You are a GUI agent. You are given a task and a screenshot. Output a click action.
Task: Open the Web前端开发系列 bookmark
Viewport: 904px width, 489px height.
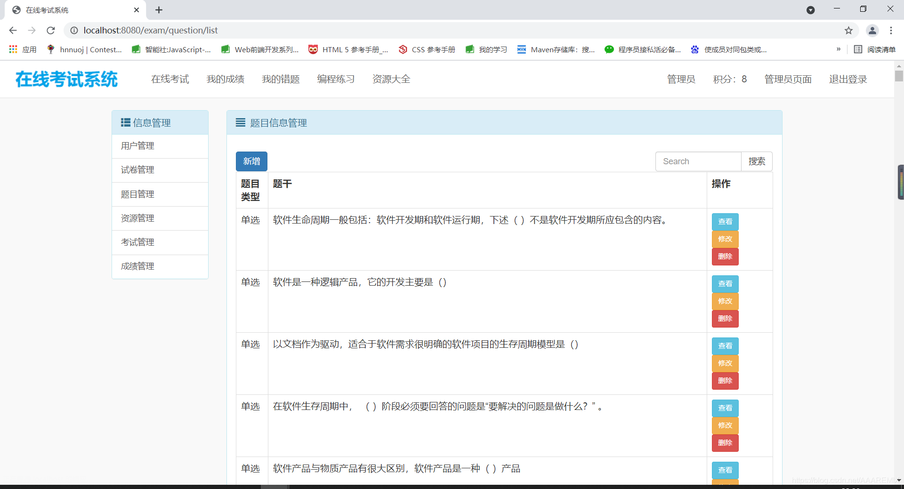point(260,49)
